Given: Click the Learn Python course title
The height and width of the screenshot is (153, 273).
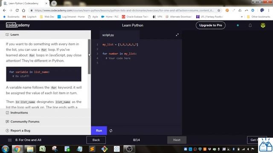Looking at the screenshot, I should [133, 25].
